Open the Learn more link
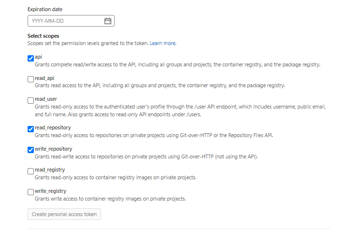 [x=163, y=43]
